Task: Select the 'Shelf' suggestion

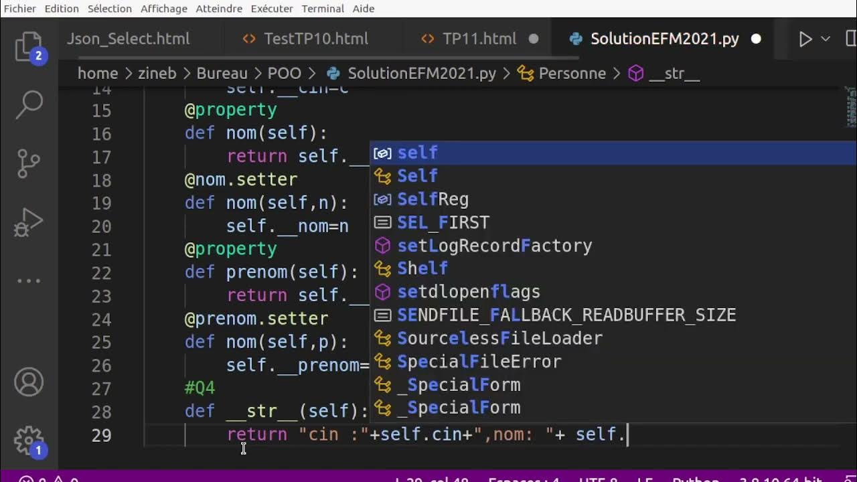Action: pyautogui.click(x=614, y=268)
